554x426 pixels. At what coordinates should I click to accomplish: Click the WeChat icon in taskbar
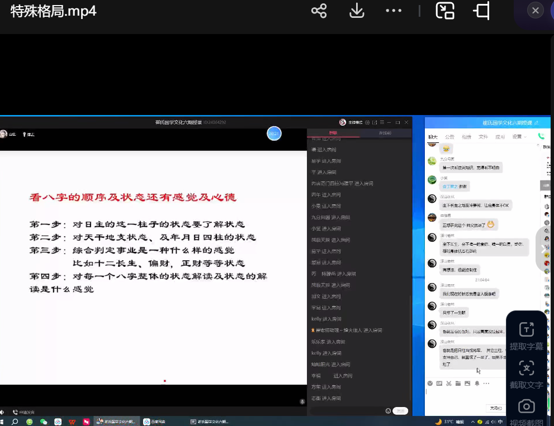44,422
